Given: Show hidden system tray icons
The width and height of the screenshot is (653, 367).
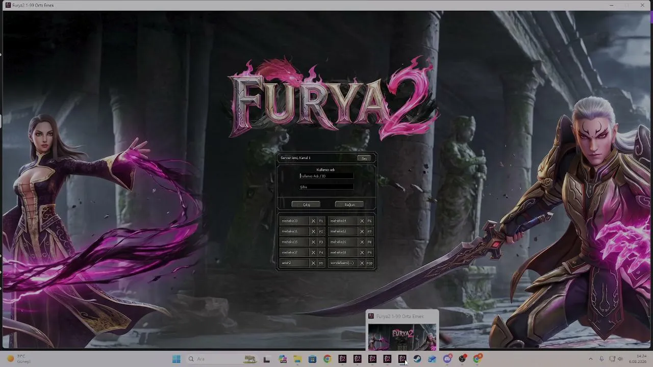Looking at the screenshot, I should 591,359.
